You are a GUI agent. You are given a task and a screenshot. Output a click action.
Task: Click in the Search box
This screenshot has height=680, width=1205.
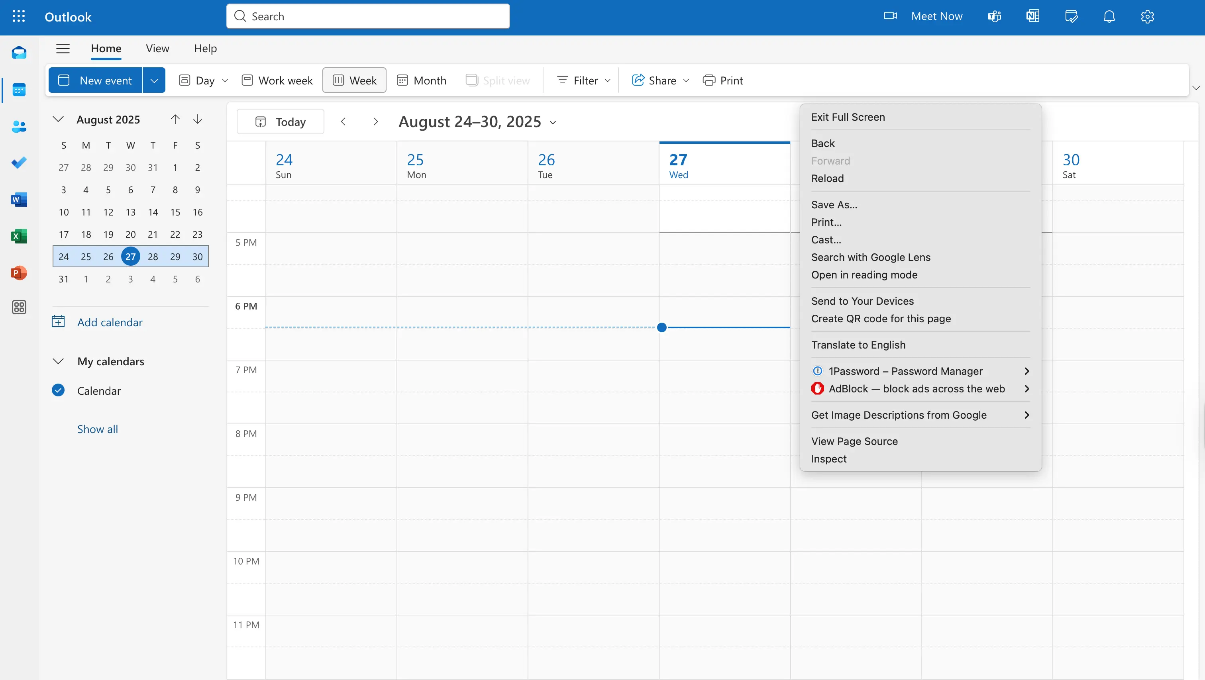click(368, 16)
